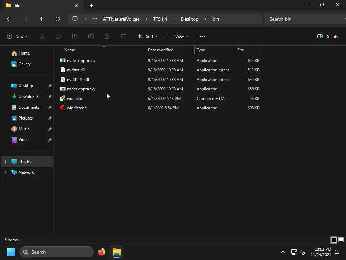
Task: Click File Explorer taskbar icon
Action: tap(117, 252)
